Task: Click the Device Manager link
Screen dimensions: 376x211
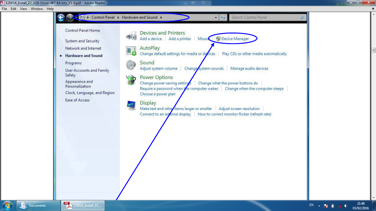Action: (x=235, y=39)
